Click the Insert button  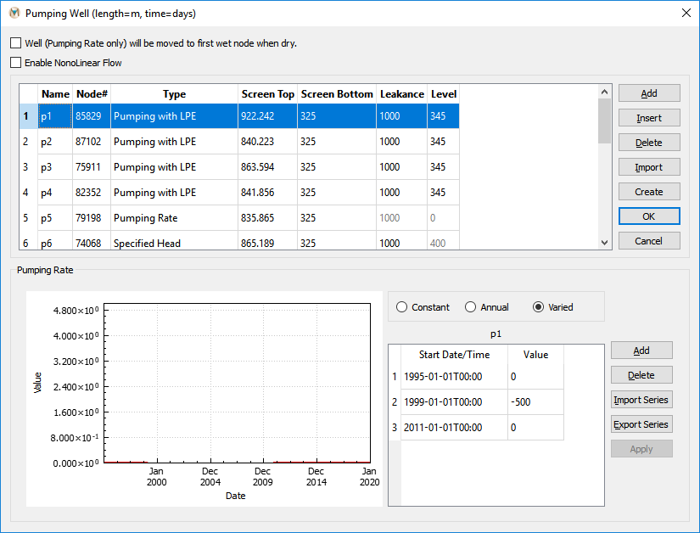649,118
